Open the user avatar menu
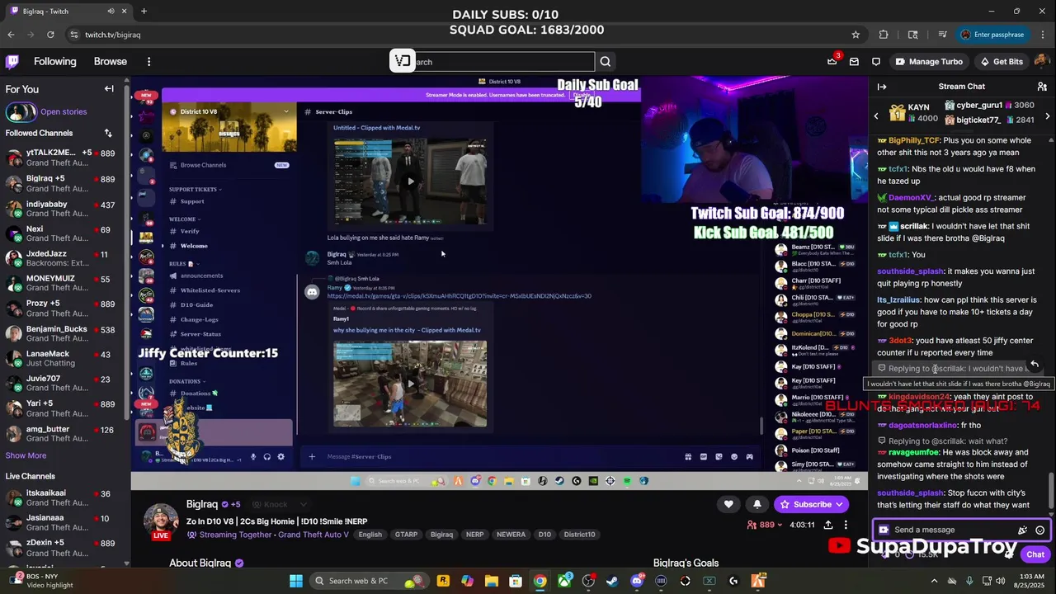 pos(1040,62)
